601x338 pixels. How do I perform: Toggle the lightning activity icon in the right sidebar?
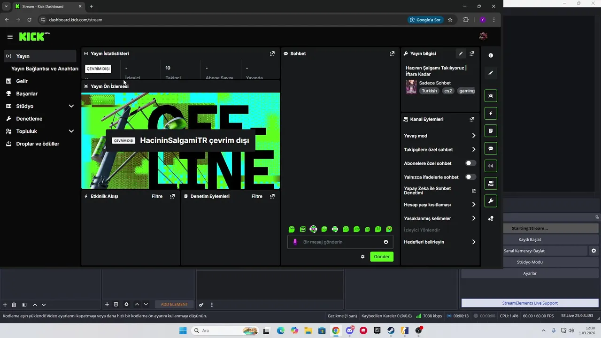[491, 113]
